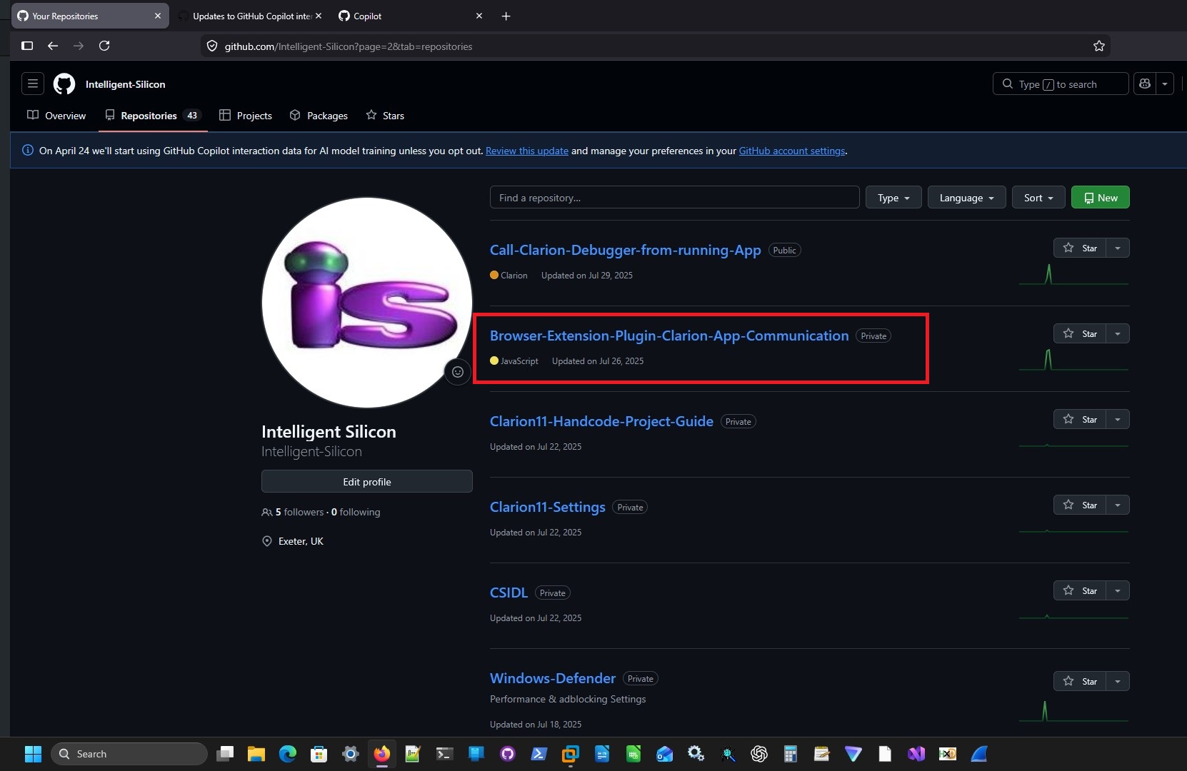Open File Explorer from the taskbar

pyautogui.click(x=256, y=754)
